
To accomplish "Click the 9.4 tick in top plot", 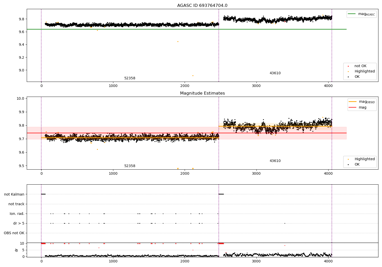I will pyautogui.click(x=21, y=45).
